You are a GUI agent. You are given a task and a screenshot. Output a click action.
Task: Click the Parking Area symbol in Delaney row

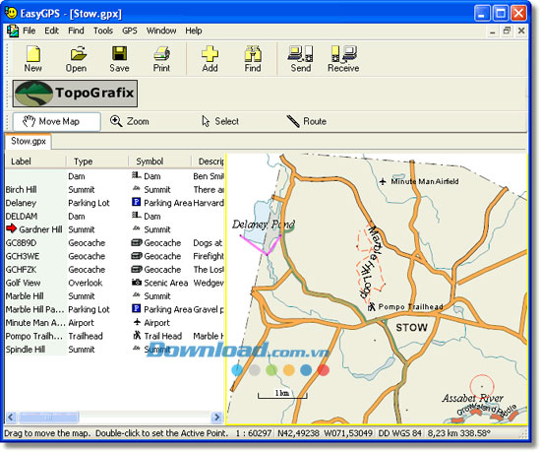point(137,202)
